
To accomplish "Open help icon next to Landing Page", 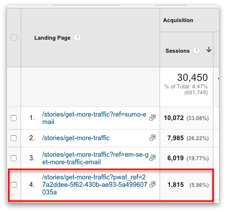I will tap(77, 38).
